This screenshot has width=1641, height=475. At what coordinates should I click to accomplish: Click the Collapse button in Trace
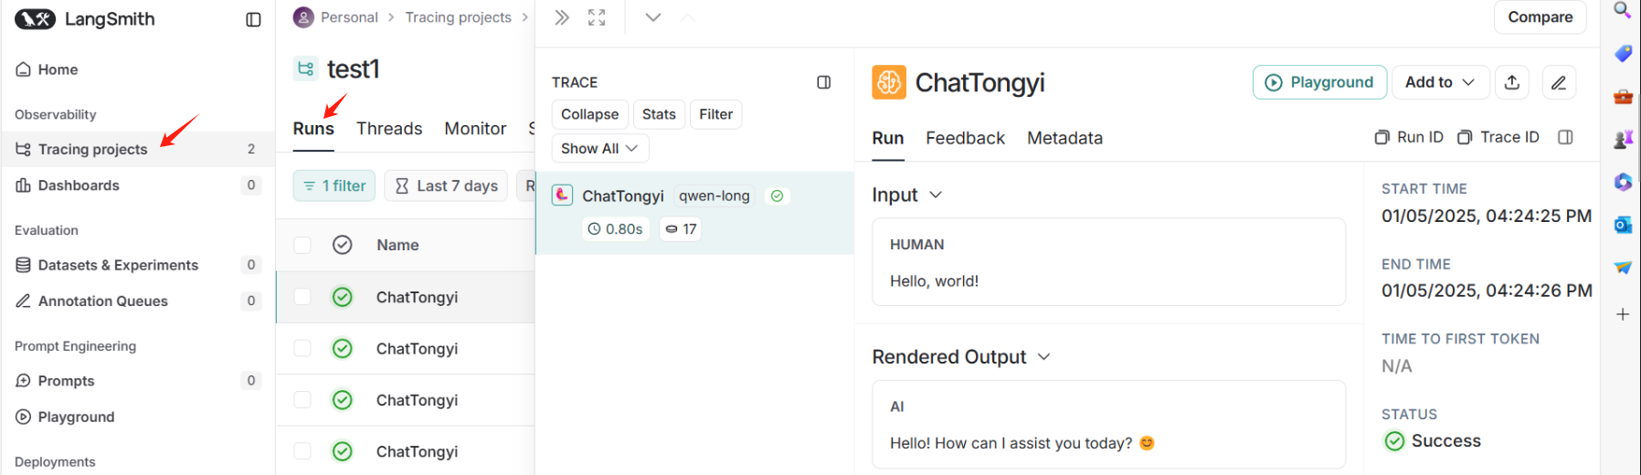click(589, 114)
